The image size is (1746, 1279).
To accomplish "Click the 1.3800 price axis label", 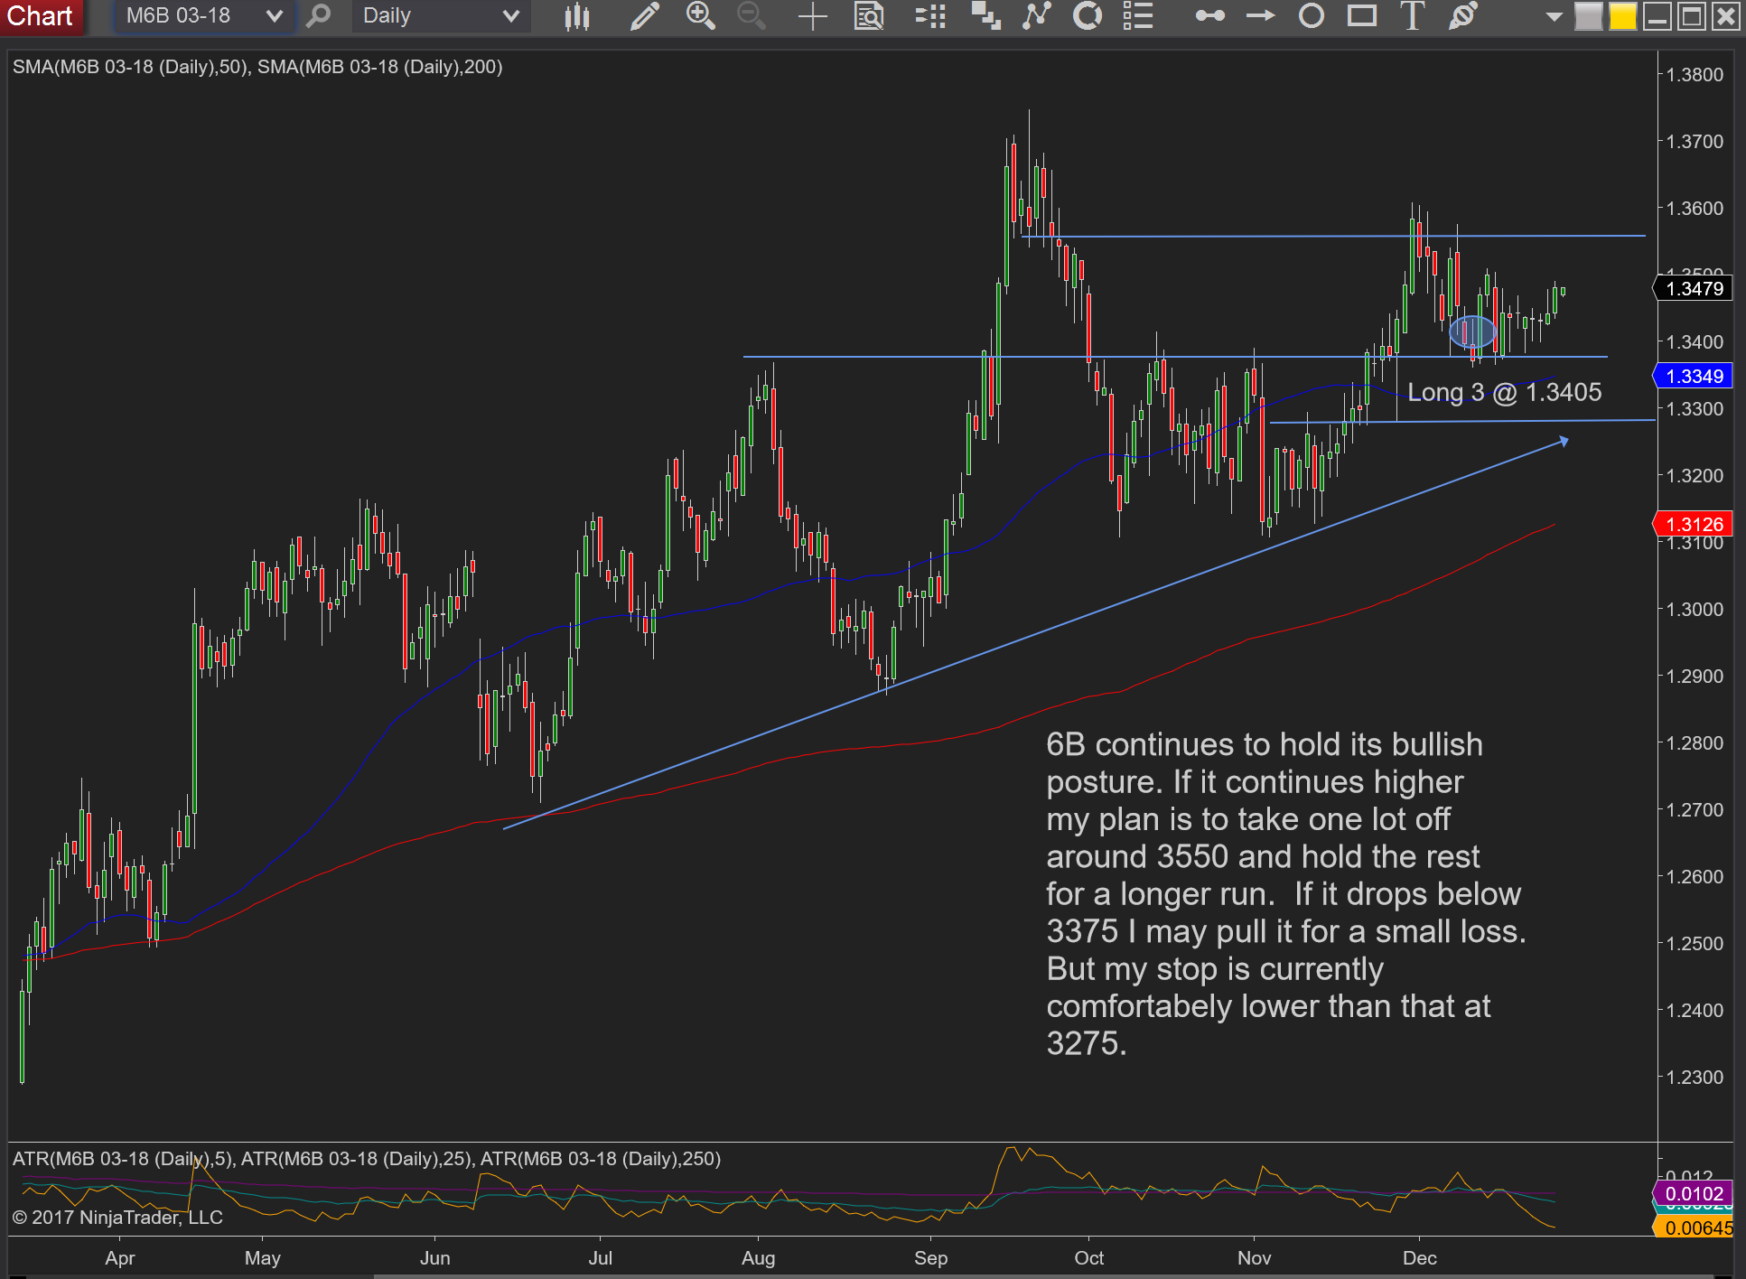I will click(1695, 75).
